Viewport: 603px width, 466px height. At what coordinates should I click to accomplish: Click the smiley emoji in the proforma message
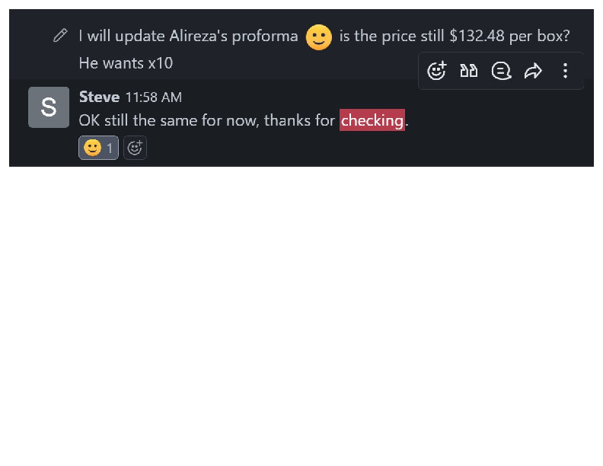tap(319, 37)
